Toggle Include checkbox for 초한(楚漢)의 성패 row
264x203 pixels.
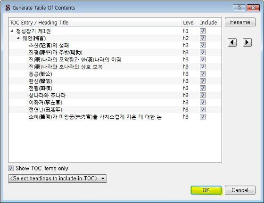click(203, 45)
